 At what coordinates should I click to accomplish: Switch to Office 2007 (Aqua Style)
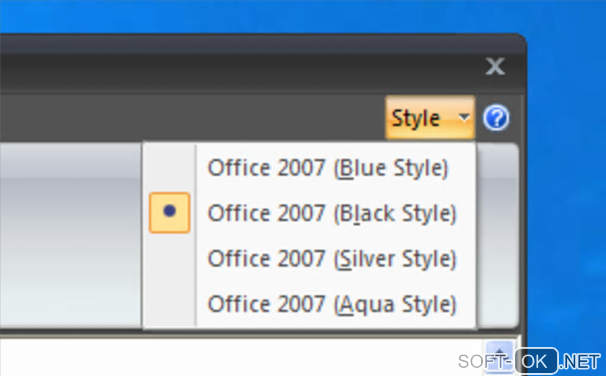(x=332, y=304)
